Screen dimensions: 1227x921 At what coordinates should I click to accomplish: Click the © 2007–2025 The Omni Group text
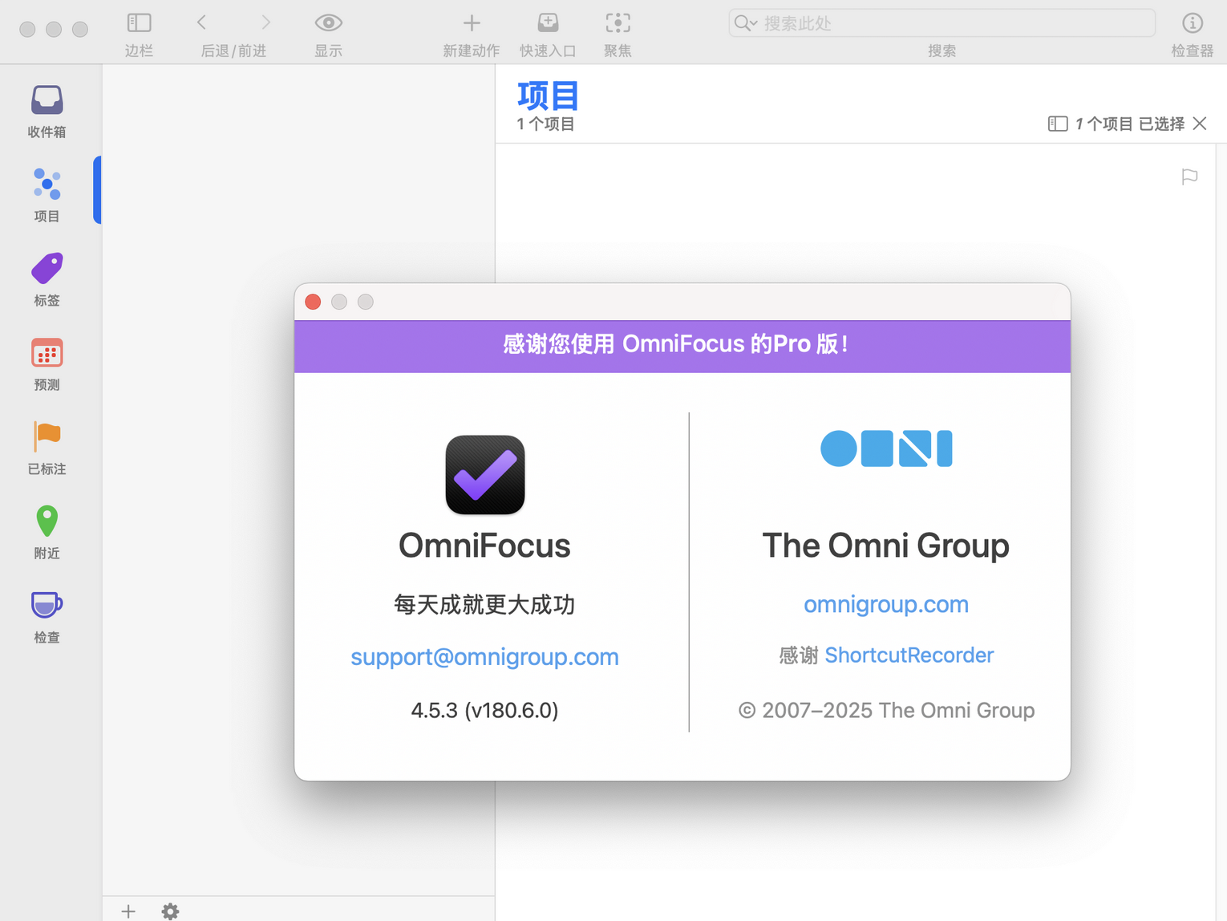point(886,710)
